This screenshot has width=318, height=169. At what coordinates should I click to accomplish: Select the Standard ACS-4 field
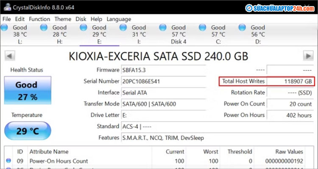217,127
